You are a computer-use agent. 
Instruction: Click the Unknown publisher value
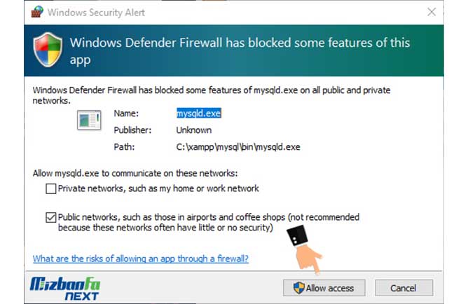(194, 130)
